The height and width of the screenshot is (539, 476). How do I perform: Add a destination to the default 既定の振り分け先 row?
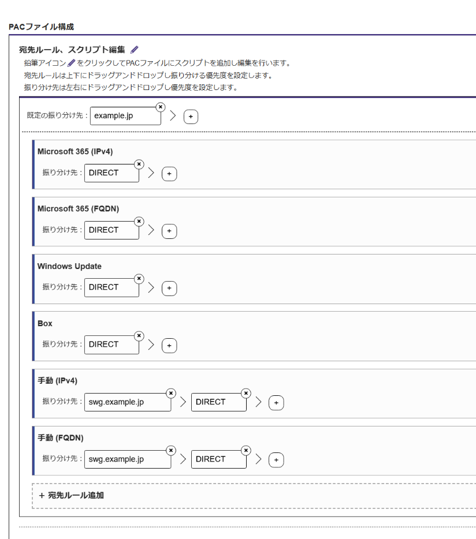pyautogui.click(x=191, y=117)
